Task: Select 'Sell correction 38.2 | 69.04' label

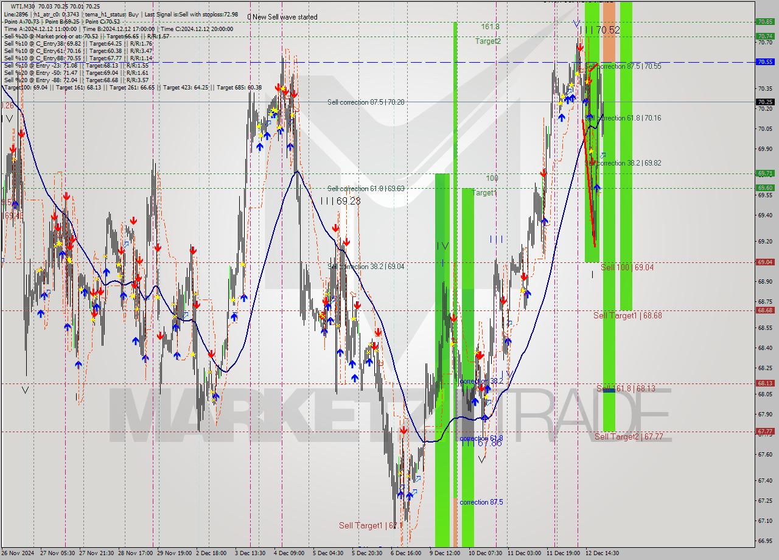Action: click(366, 267)
